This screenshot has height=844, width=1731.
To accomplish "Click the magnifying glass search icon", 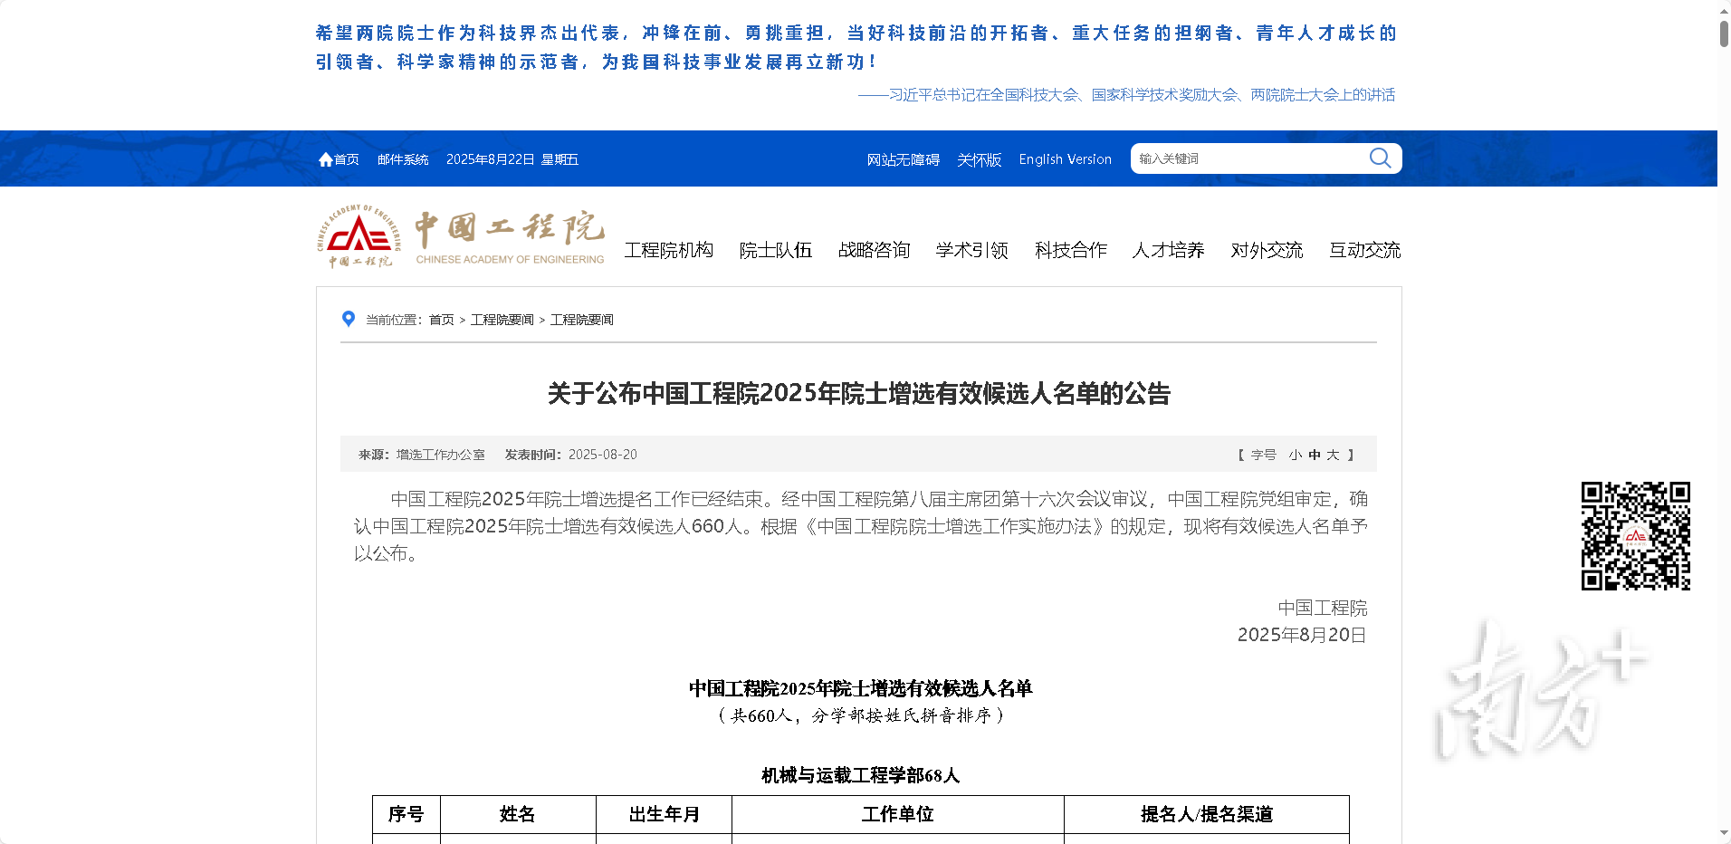I will coord(1380,158).
